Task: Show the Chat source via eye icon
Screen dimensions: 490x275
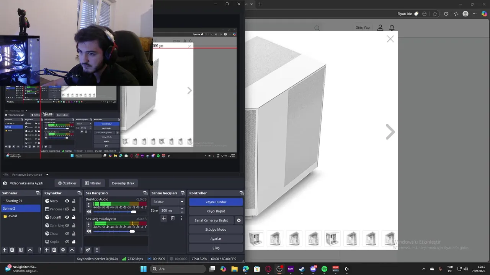Action: pos(67,234)
